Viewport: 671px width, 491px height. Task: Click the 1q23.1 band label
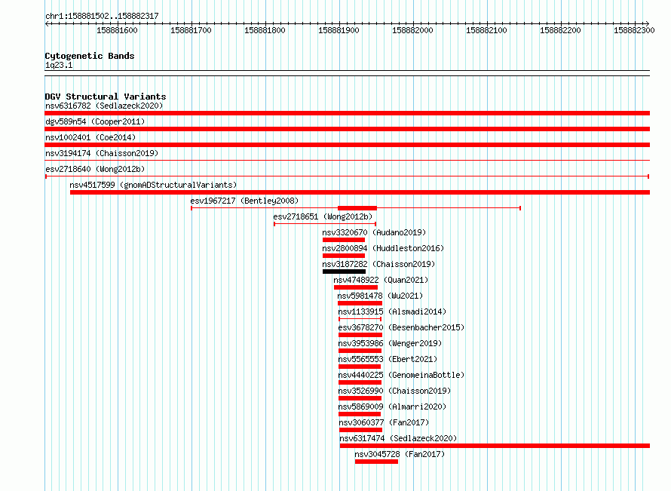[x=59, y=65]
